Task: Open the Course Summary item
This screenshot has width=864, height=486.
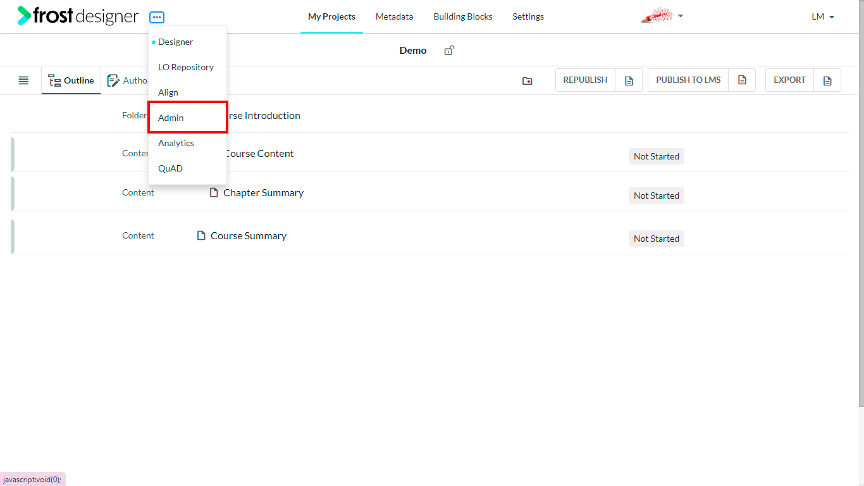Action: [248, 235]
